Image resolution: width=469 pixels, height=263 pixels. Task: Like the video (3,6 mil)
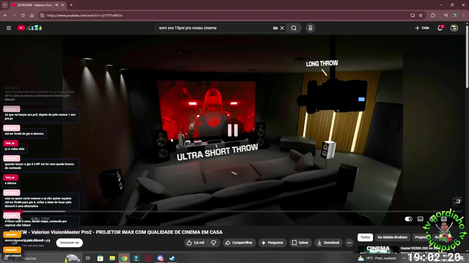pyautogui.click(x=195, y=243)
